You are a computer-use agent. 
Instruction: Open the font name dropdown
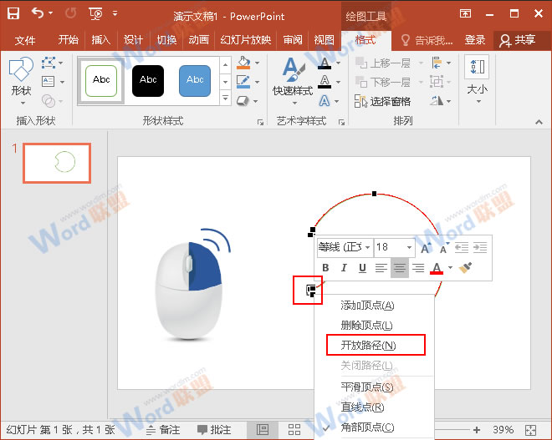click(x=367, y=248)
